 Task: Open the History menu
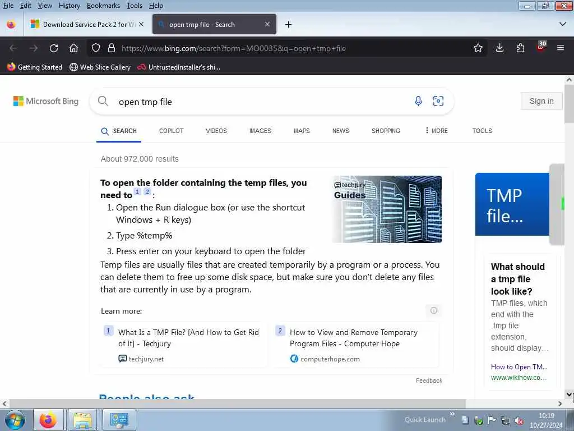tap(69, 6)
